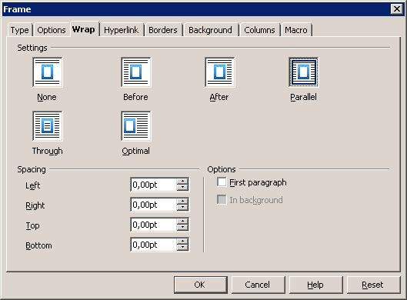Select the Wrap tab
This screenshot has width=407, height=300.
(x=84, y=29)
